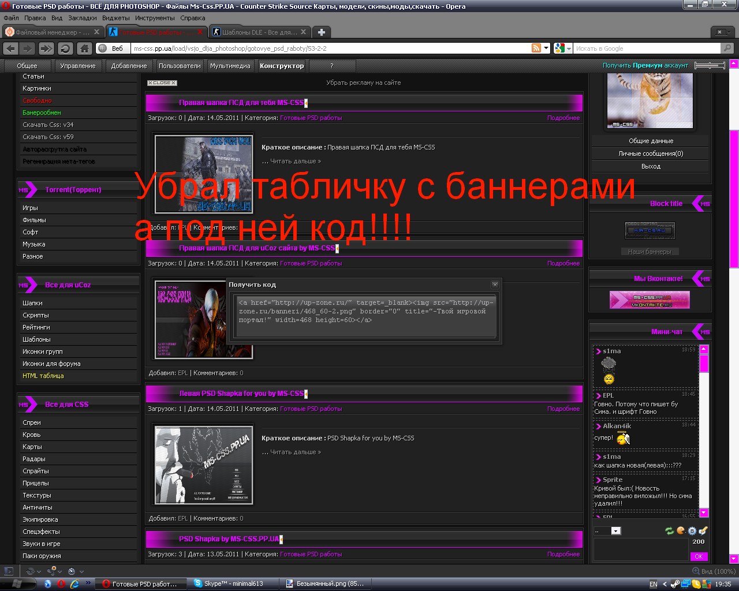Click the magnifier search button
739x591 pixels.
[728, 48]
